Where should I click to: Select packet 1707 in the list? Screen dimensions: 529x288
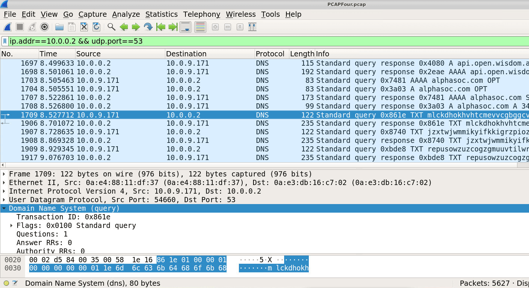point(264,97)
